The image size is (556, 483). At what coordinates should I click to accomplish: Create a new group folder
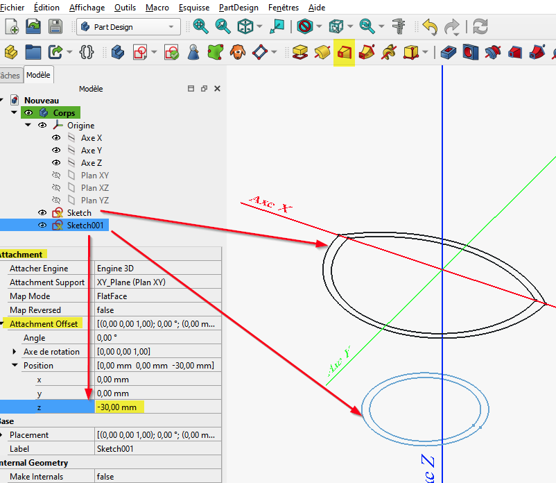[x=33, y=53]
